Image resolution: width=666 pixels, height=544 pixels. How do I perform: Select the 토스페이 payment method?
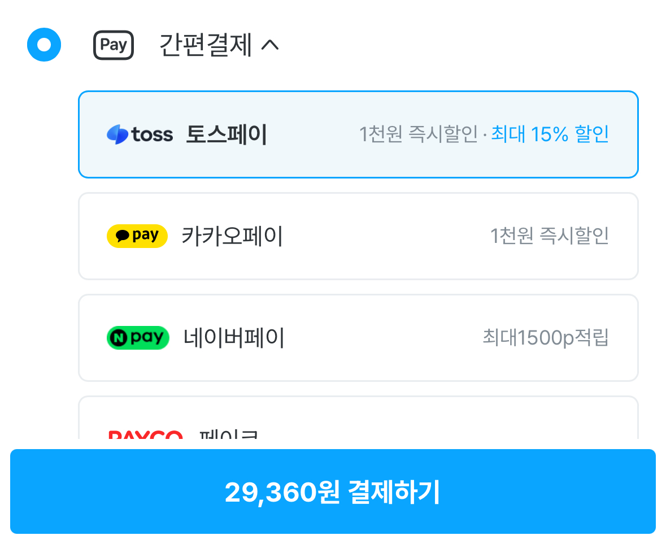[358, 134]
